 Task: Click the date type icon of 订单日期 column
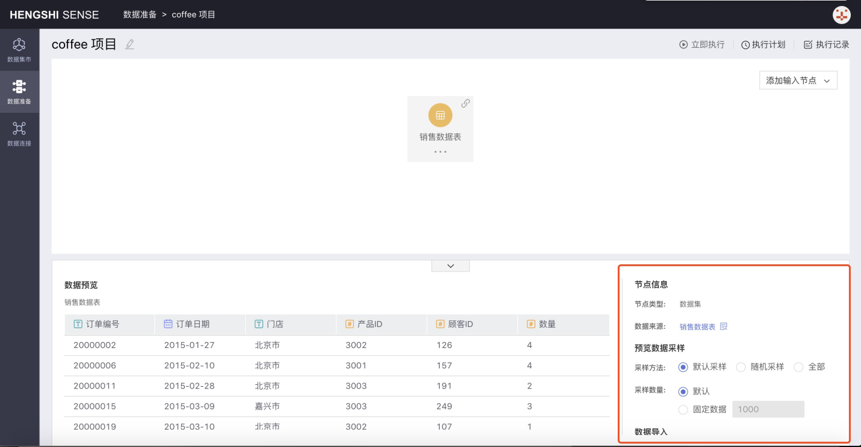pos(168,324)
